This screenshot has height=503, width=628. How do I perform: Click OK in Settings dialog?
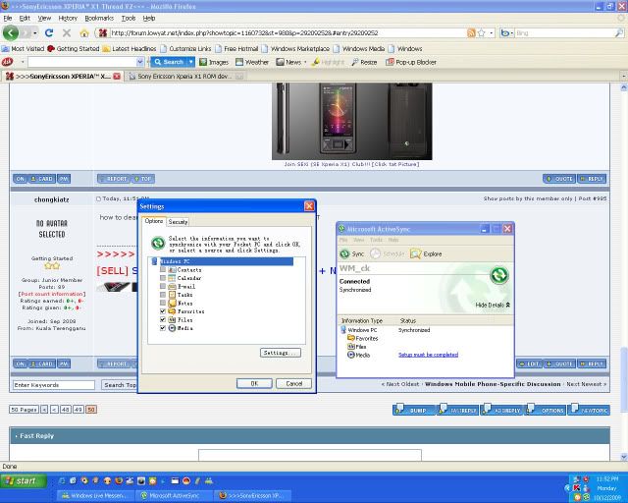[254, 383]
